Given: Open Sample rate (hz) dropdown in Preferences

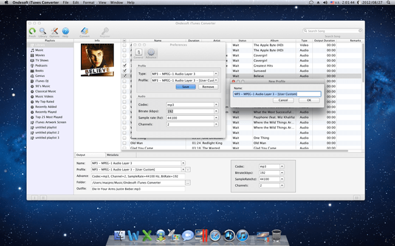Looking at the screenshot, I should (x=216, y=118).
